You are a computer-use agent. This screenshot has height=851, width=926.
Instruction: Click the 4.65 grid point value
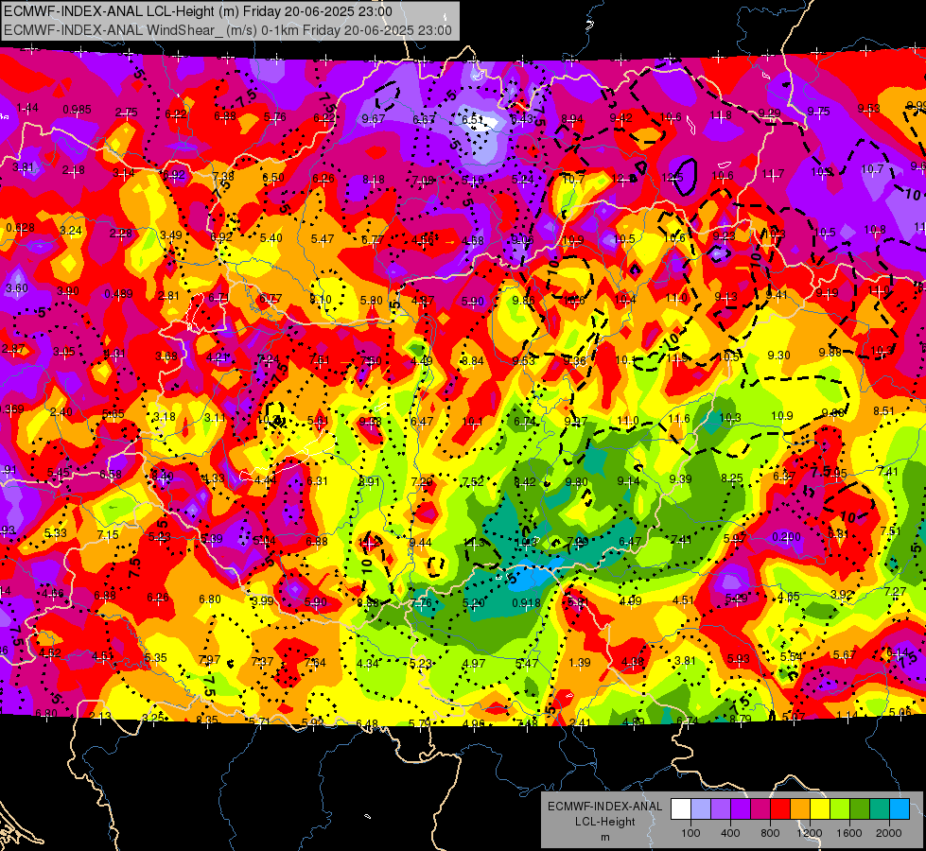pos(789,597)
